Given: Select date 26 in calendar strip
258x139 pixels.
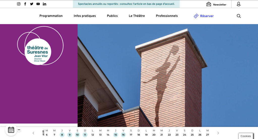Looking at the screenshot, I should [200, 135].
